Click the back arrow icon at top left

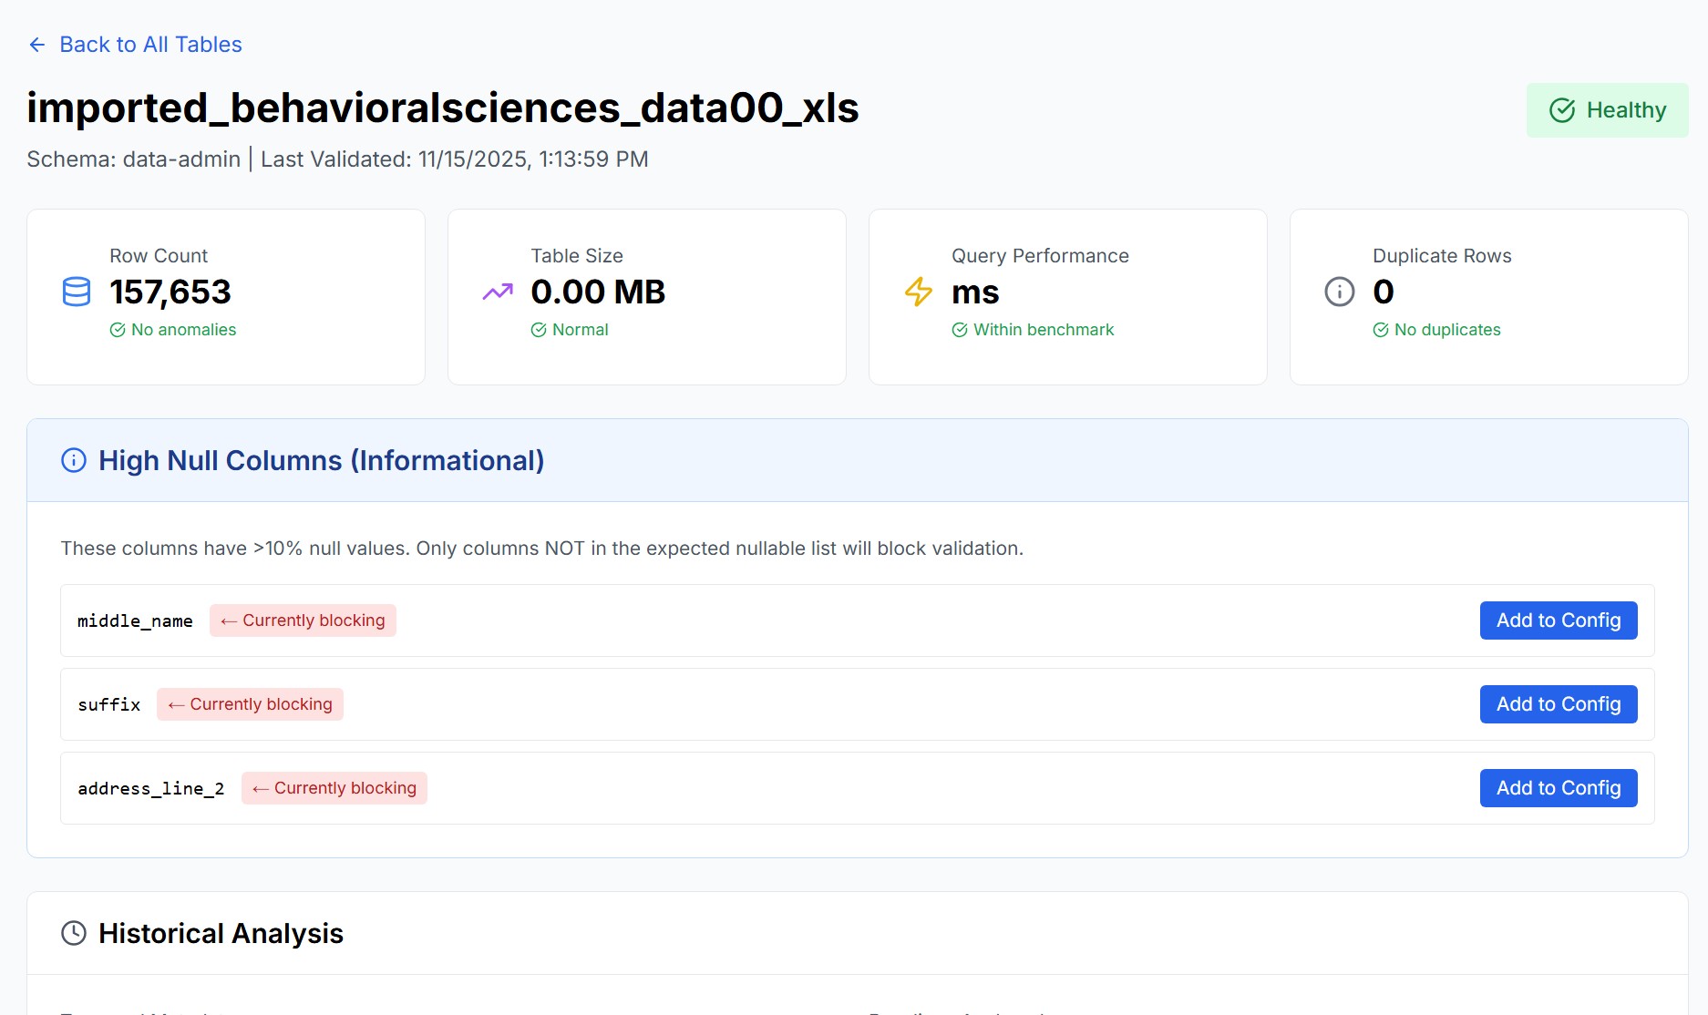[36, 44]
